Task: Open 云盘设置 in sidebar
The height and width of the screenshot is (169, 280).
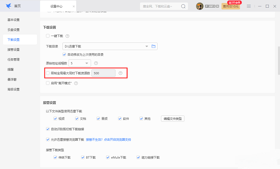Action: coord(13,30)
